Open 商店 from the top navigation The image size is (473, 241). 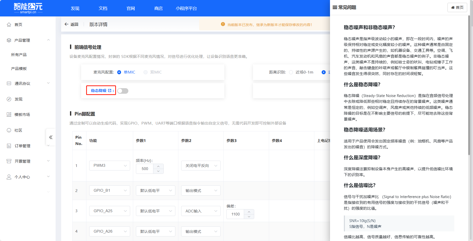(x=158, y=8)
